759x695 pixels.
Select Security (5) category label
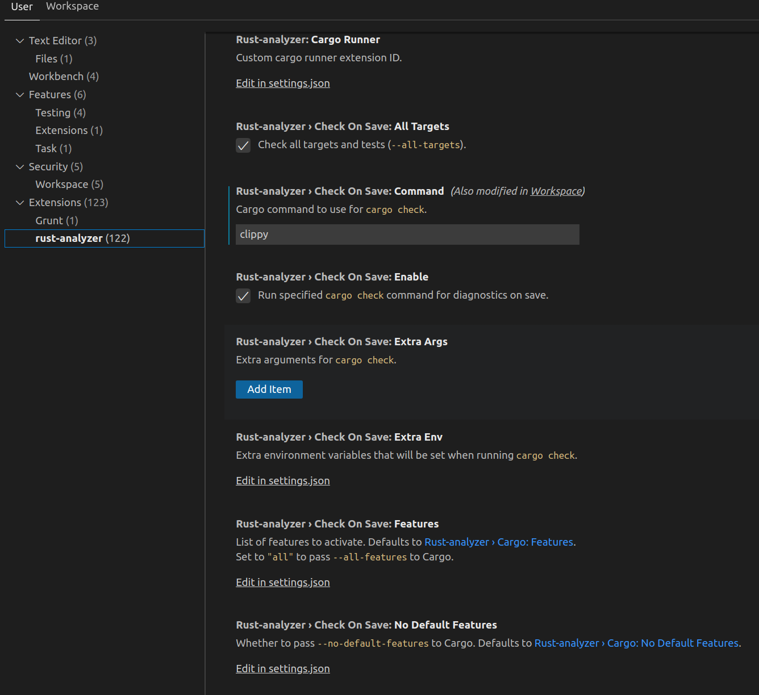coord(56,167)
